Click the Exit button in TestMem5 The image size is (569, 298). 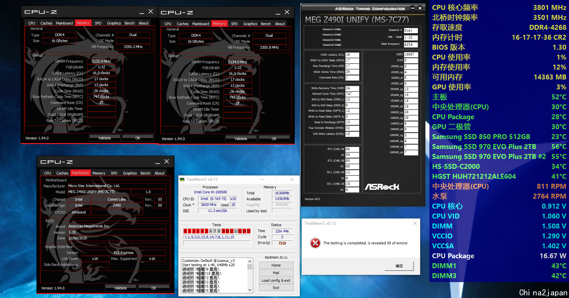coord(276,288)
